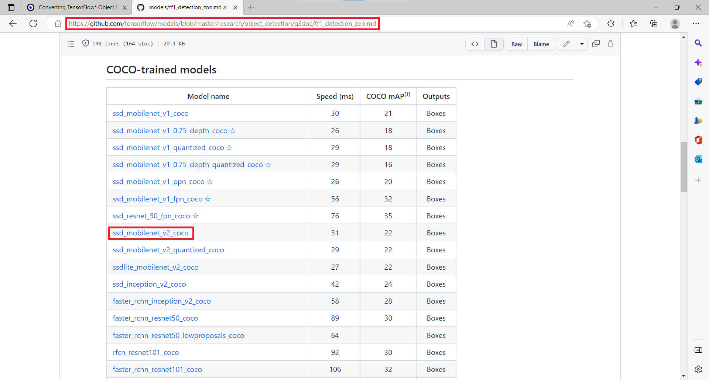The image size is (709, 380).
Task: Open browser Extensions menu
Action: (611, 24)
